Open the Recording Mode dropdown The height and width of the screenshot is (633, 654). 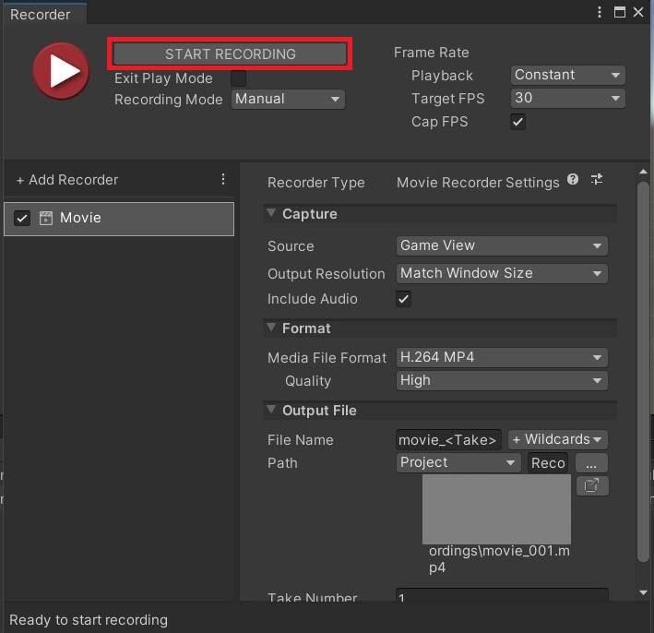tap(288, 100)
